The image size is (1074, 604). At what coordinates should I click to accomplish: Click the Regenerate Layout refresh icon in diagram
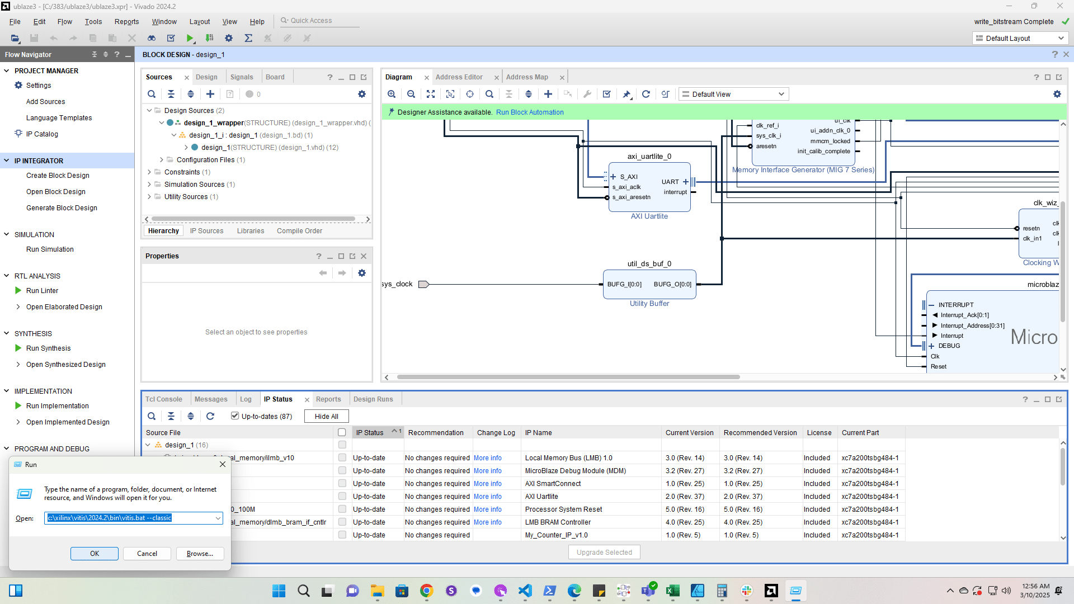(646, 94)
